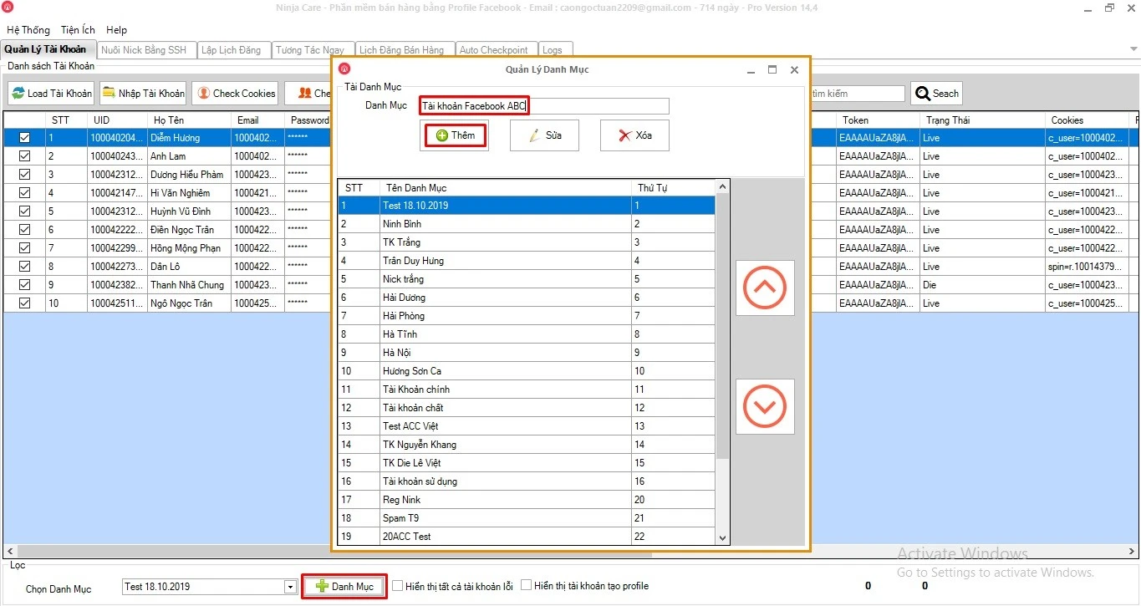Open the Hệ Thống menu

(x=28, y=30)
